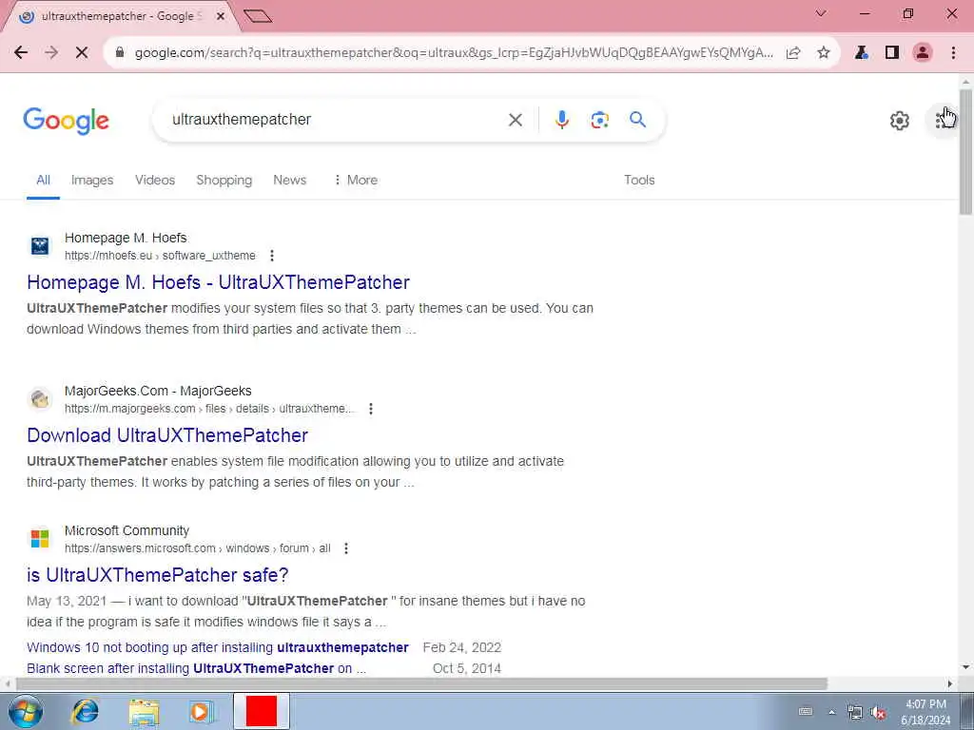Stop loading the page with X button

(x=82, y=53)
